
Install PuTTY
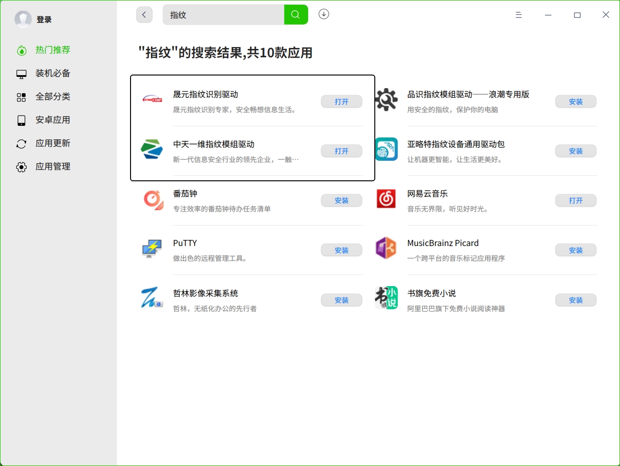(342, 250)
